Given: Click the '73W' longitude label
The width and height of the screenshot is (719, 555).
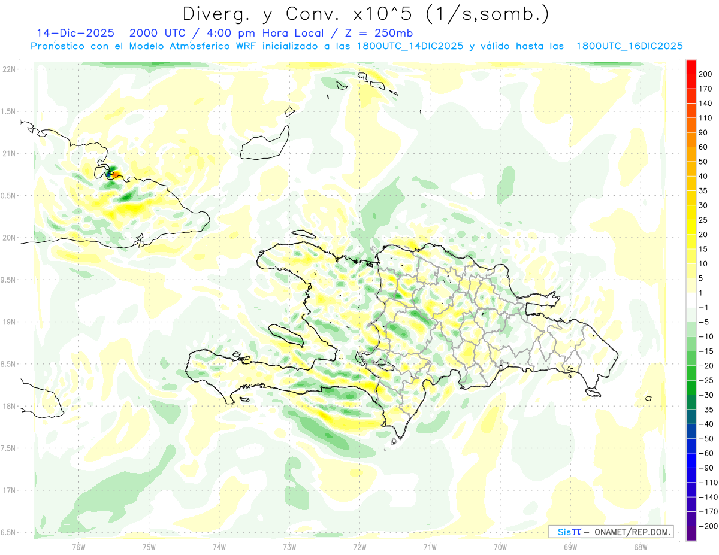Looking at the screenshot, I should 289,547.
